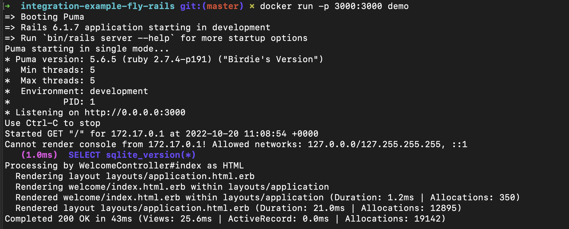569x229 pixels.
Task: Click the 2022-10-20 11:08:54 timestamp
Action: (x=236, y=134)
